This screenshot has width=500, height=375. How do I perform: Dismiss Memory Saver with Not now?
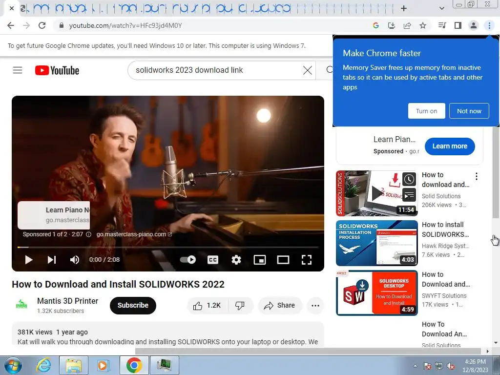click(469, 111)
